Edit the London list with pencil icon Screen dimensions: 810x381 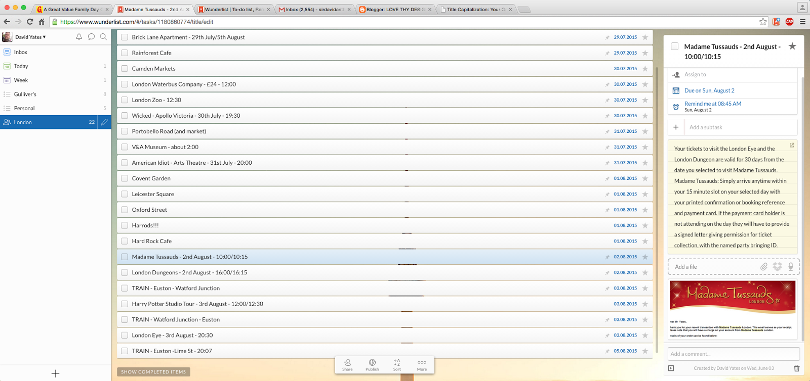(104, 122)
